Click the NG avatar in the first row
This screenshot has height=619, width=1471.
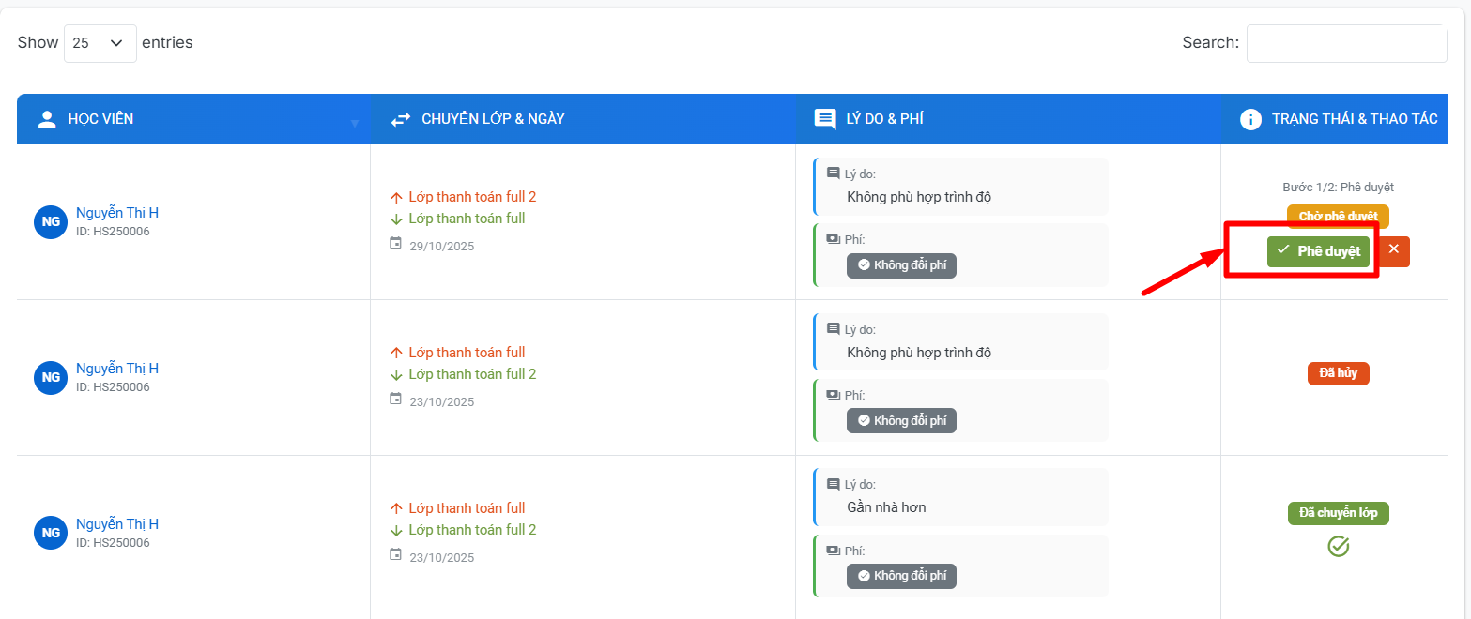(51, 221)
